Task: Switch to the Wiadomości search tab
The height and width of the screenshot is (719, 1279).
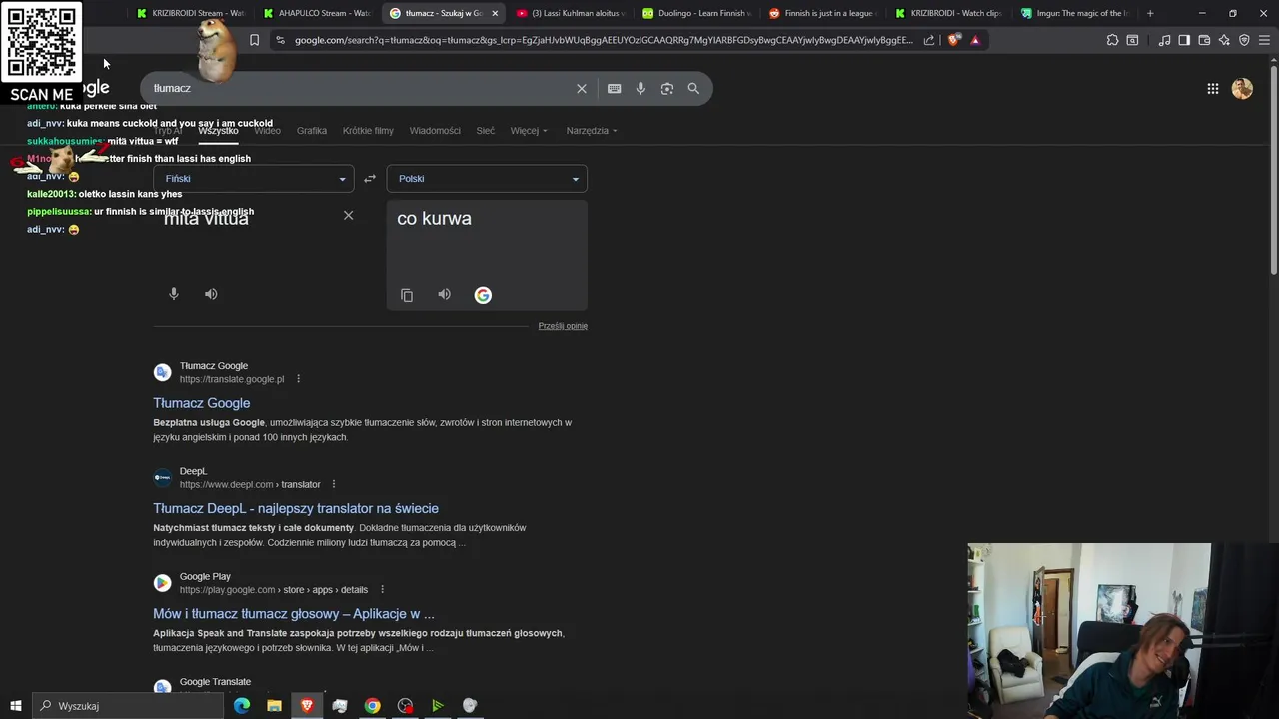Action: pos(435,130)
